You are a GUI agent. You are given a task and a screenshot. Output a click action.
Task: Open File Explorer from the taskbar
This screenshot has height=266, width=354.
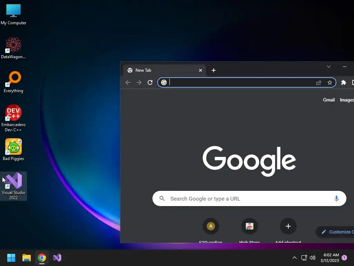click(26, 258)
